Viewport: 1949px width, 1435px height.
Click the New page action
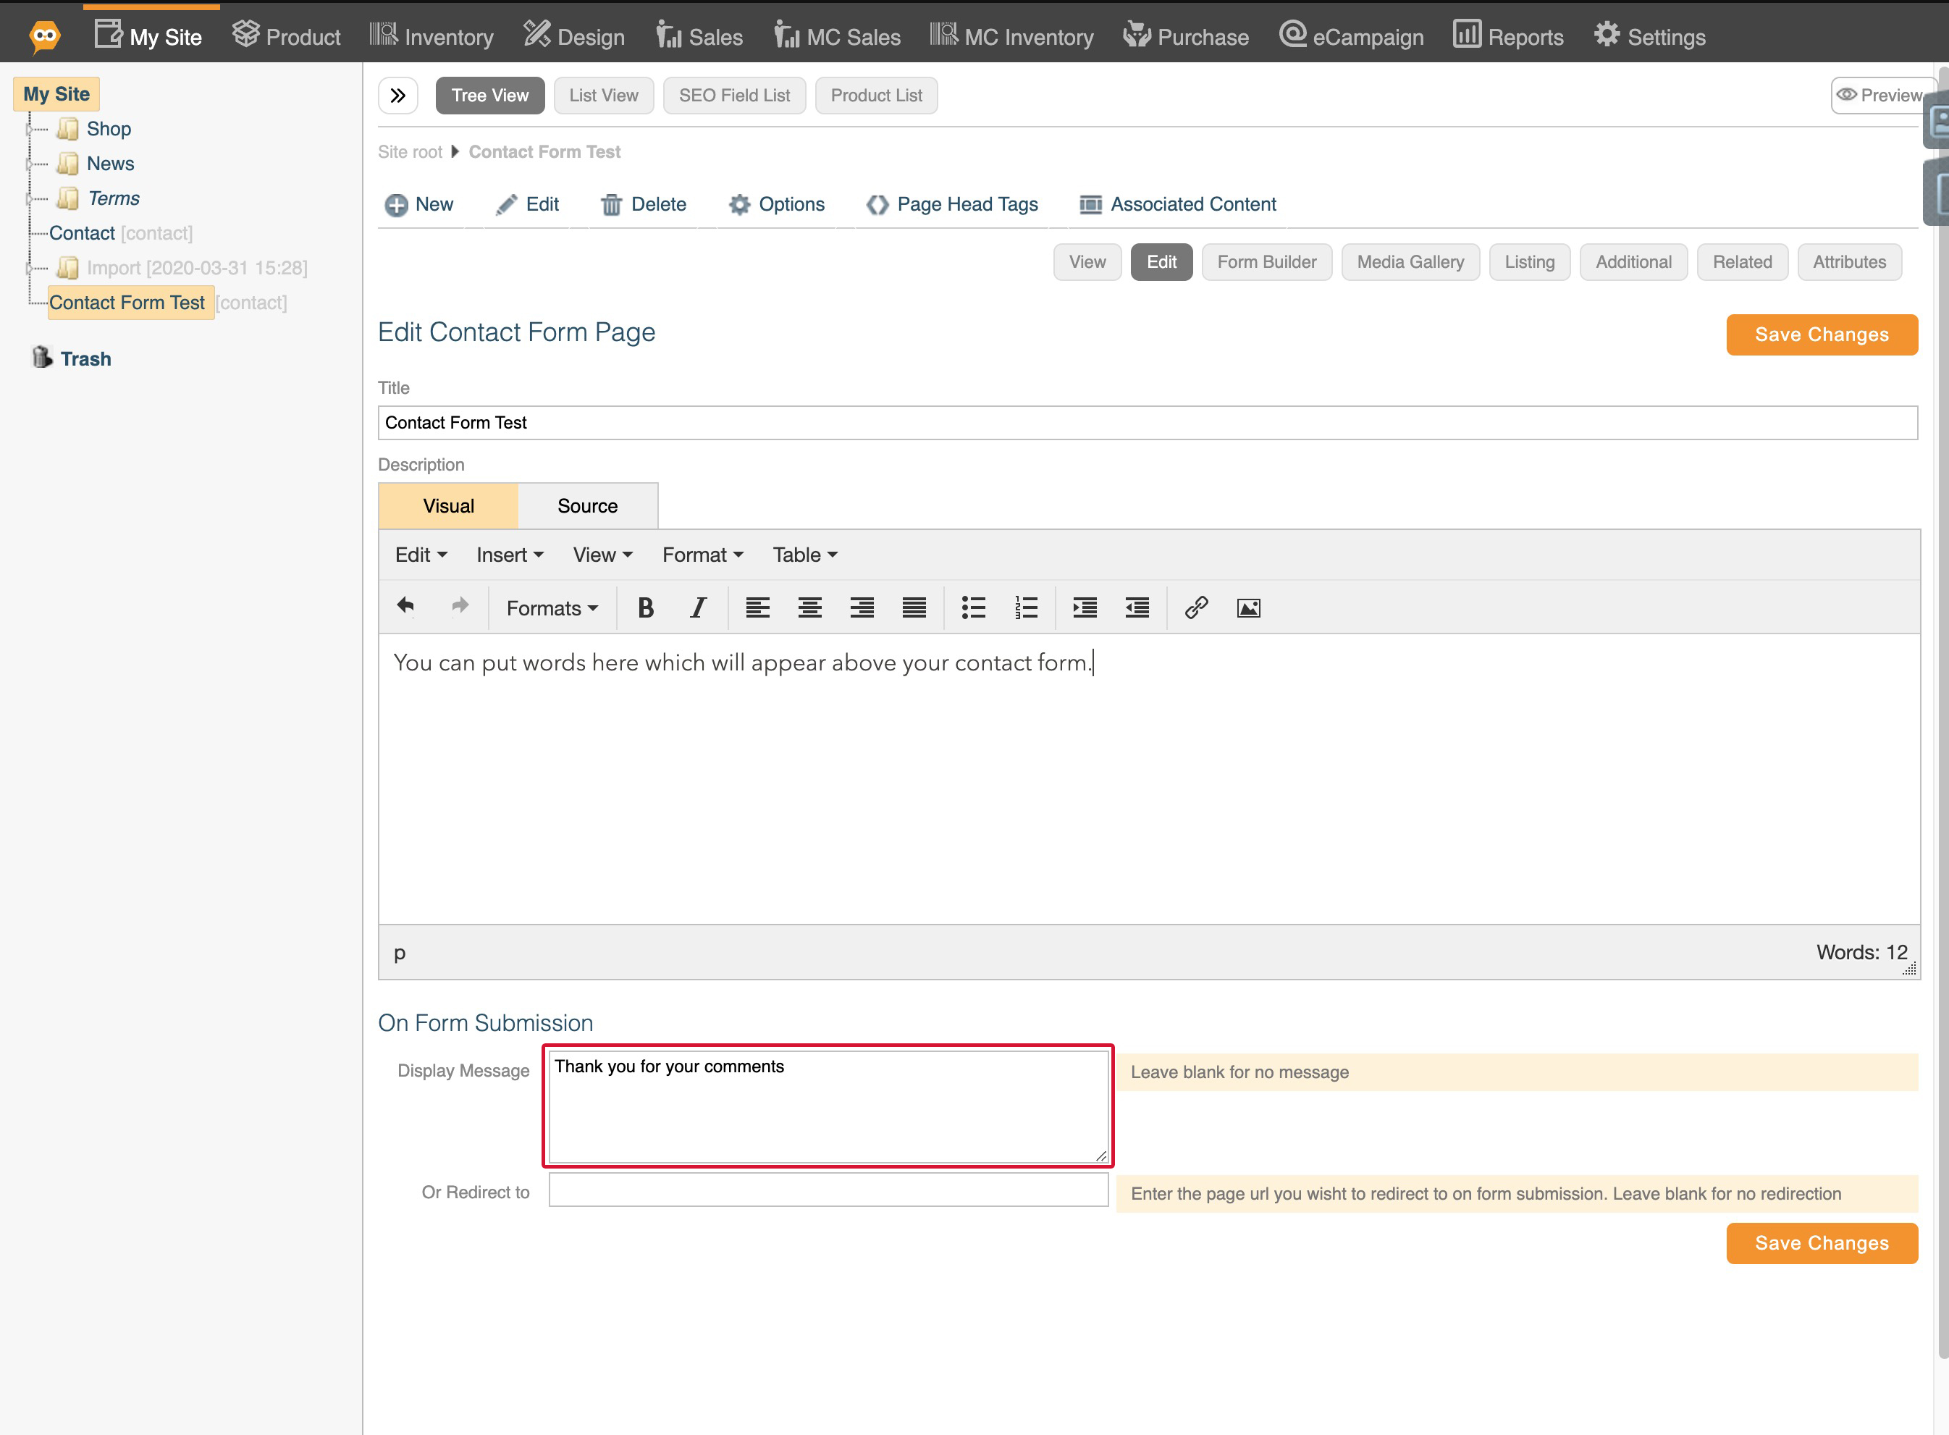418,204
